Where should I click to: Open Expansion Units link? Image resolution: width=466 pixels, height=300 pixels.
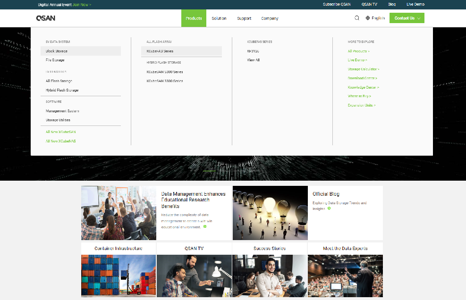(x=362, y=105)
